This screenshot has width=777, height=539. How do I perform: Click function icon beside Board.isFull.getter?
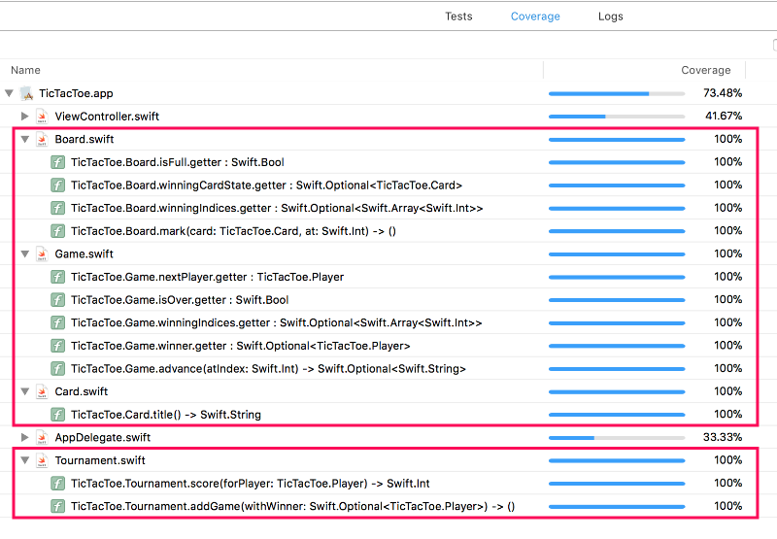58,162
